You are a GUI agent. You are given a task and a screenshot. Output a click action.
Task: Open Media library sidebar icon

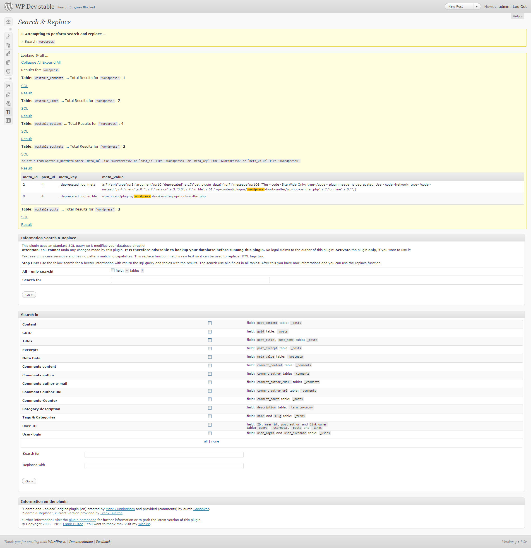coord(8,45)
